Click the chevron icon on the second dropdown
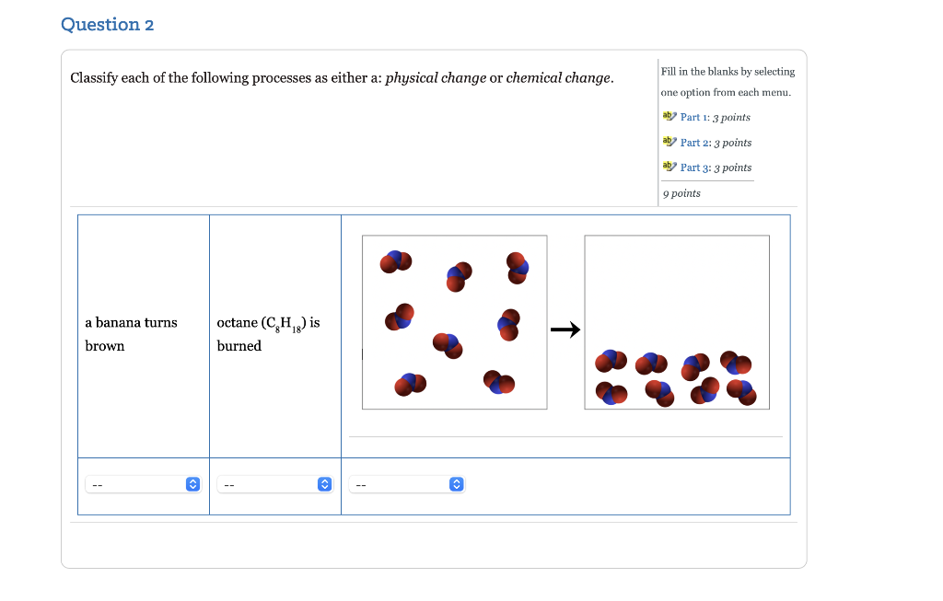 tap(324, 483)
